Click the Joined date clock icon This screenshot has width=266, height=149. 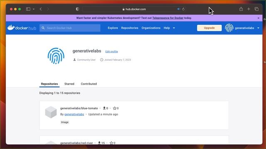click(x=101, y=60)
